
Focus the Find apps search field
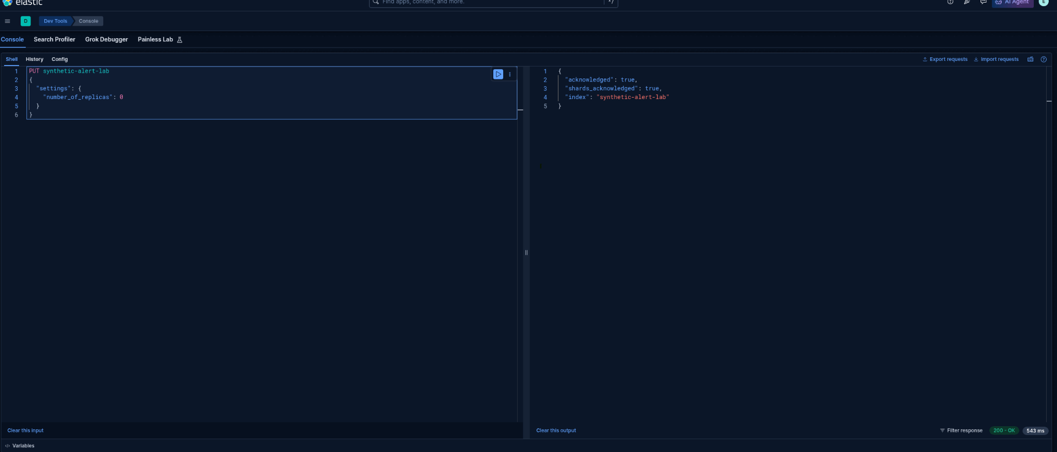coord(493,3)
